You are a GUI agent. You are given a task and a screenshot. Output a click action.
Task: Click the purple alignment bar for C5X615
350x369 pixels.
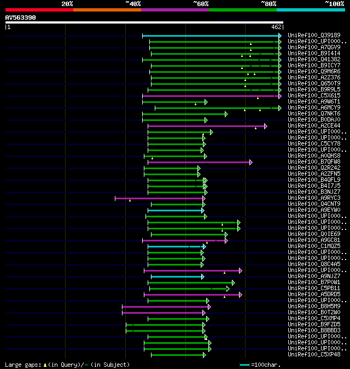[x=211, y=96]
